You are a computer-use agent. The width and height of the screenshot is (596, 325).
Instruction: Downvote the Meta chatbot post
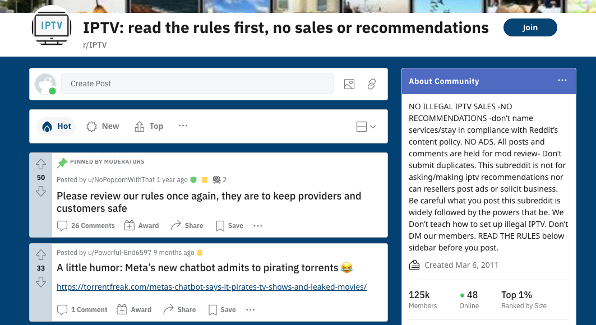pos(40,282)
